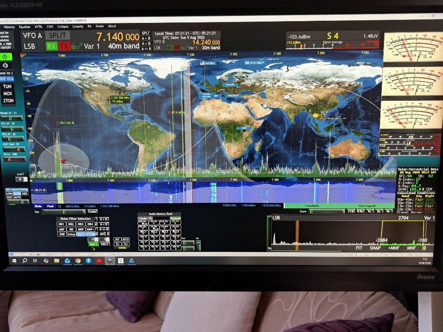443x332 pixels.
Task: Click the VFO A frequency 7.140 000
Action: coord(118,37)
